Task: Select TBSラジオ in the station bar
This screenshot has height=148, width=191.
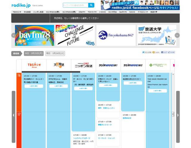Action: tap(17, 12)
